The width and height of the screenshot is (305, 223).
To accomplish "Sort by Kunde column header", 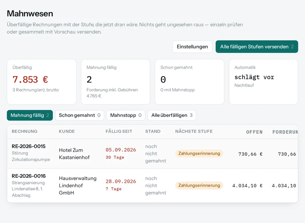I will pos(67,131).
